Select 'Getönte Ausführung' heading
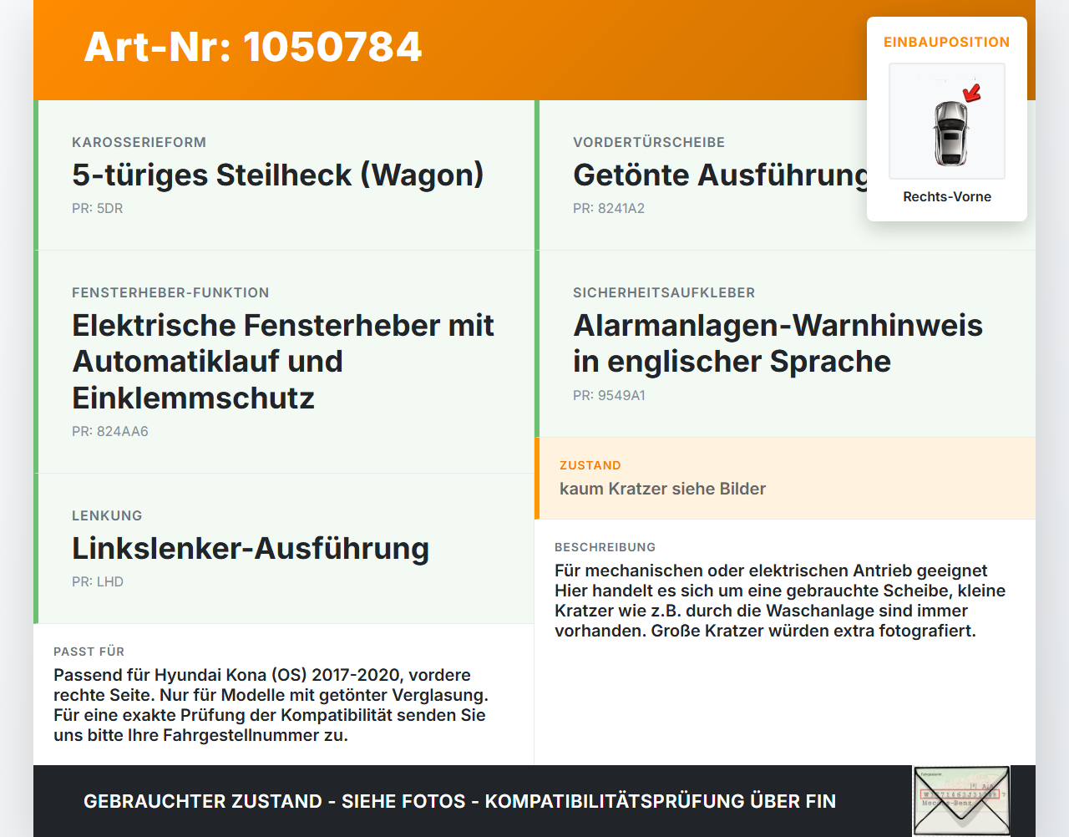 tap(721, 175)
